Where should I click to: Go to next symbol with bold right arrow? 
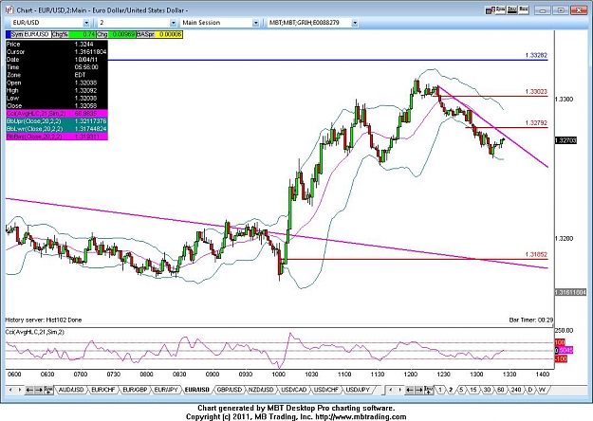coord(39,390)
